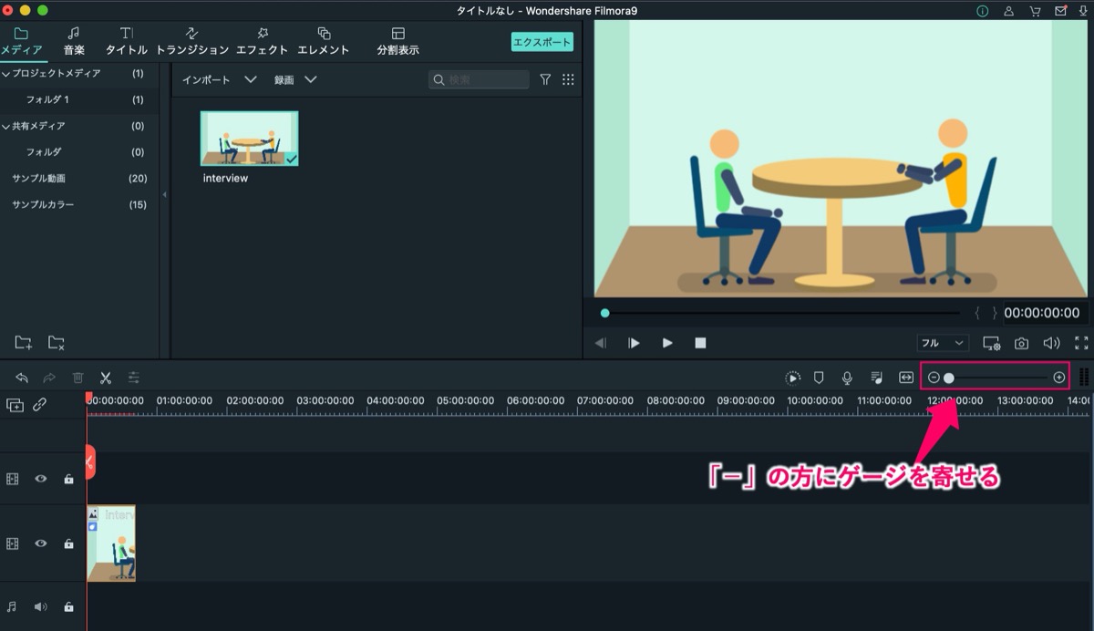Open the account profile icon in the title bar
Image resolution: width=1094 pixels, height=631 pixels.
point(1008,11)
